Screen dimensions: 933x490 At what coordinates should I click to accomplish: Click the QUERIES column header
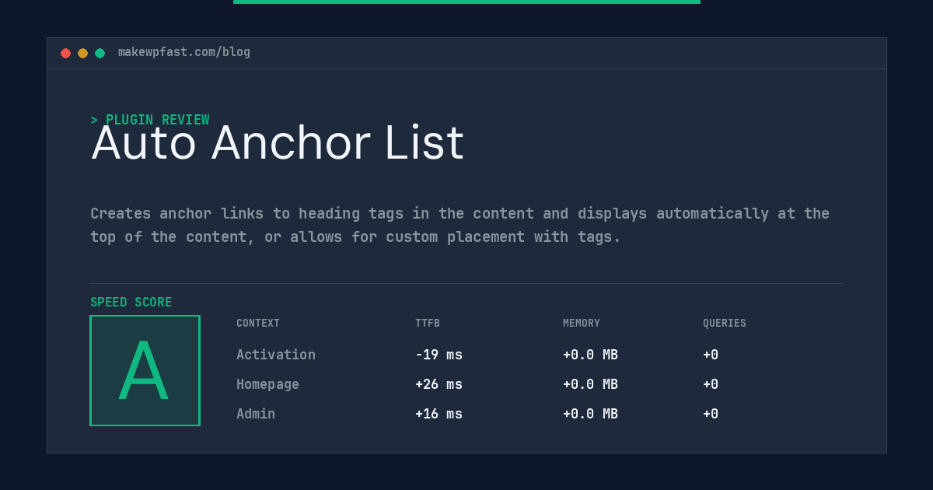pos(725,324)
